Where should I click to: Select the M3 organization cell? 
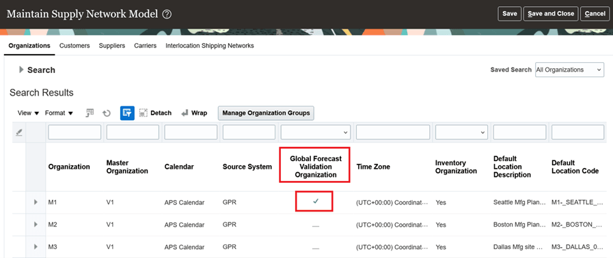click(x=53, y=247)
